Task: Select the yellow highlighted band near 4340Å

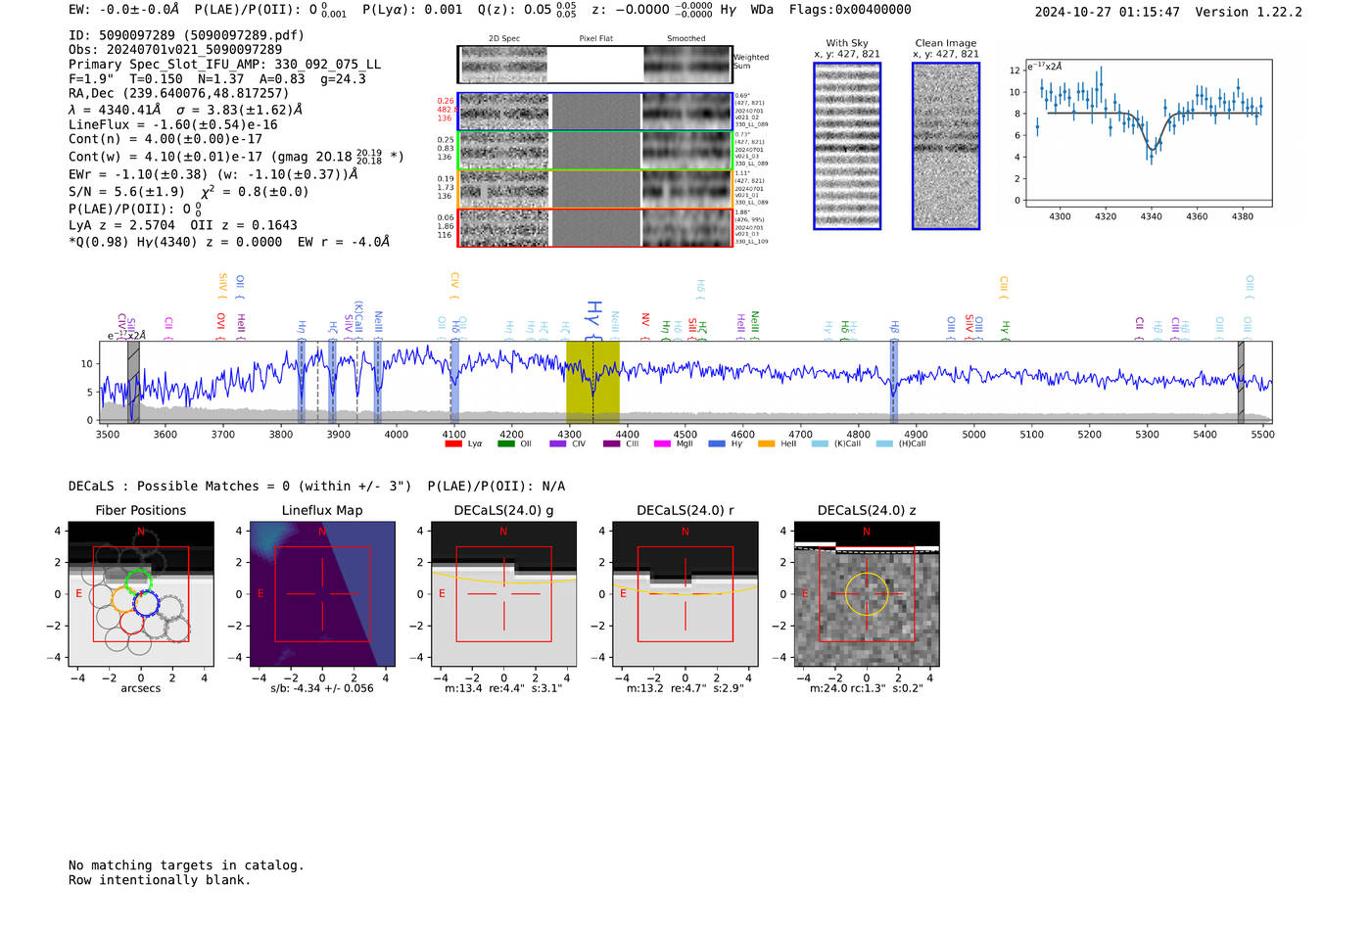Action: click(x=592, y=382)
